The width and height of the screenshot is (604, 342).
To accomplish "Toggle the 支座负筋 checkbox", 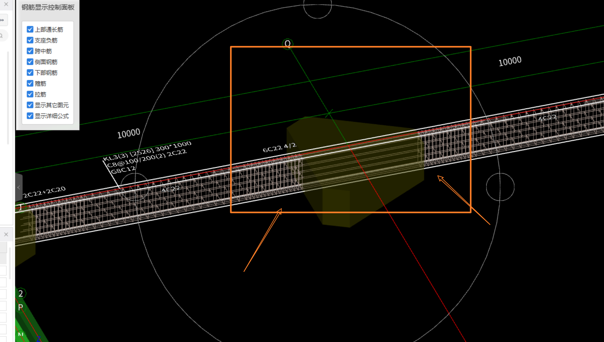I will (30, 40).
